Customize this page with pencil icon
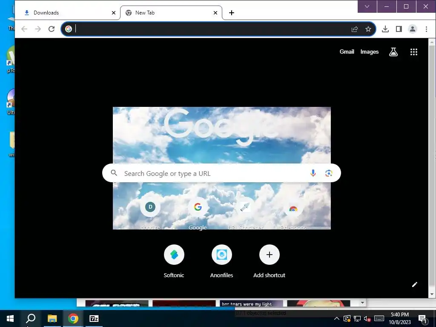 (415, 284)
